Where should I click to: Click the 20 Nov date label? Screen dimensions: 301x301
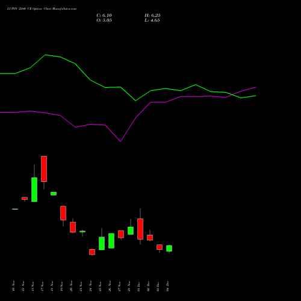71,286
